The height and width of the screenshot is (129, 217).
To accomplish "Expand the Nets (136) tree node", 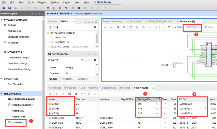I will [49, 38].
